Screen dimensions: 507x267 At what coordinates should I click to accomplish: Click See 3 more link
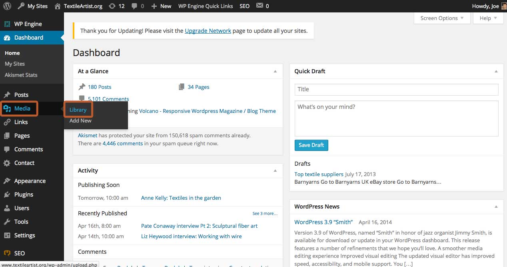pyautogui.click(x=265, y=213)
